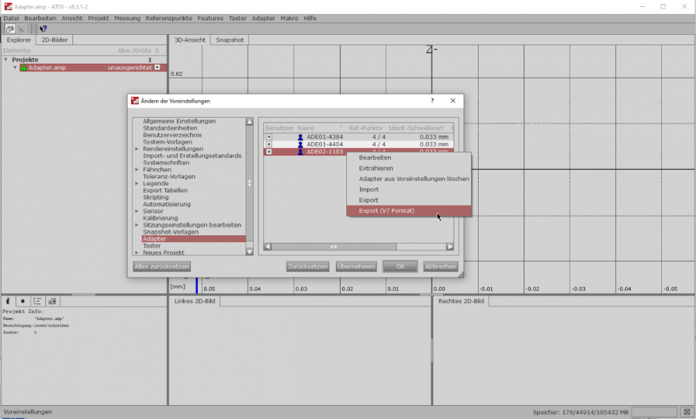Click the image icon tab in bottom panel

pyautogui.click(x=52, y=301)
